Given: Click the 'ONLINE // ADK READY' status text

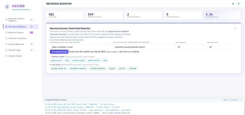Looking at the screenshot, I should 231,100.
